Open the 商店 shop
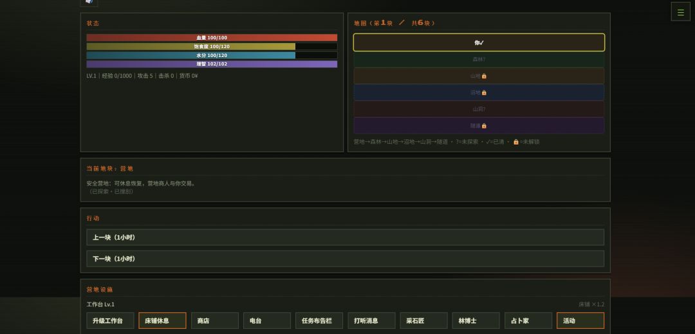Screen dimensions: 695x334 tap(214, 321)
